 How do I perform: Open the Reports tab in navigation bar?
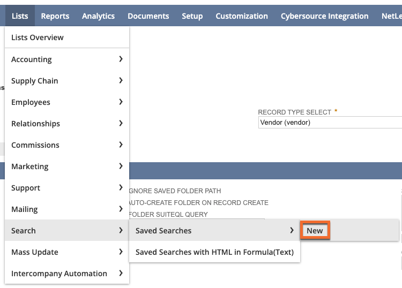pyautogui.click(x=55, y=16)
